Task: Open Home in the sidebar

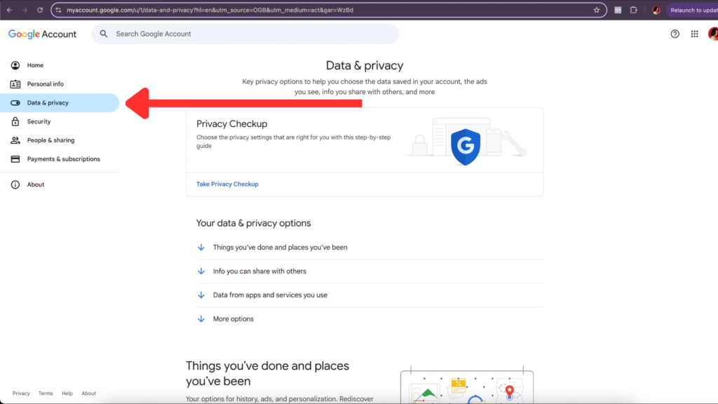Action: [x=60, y=65]
